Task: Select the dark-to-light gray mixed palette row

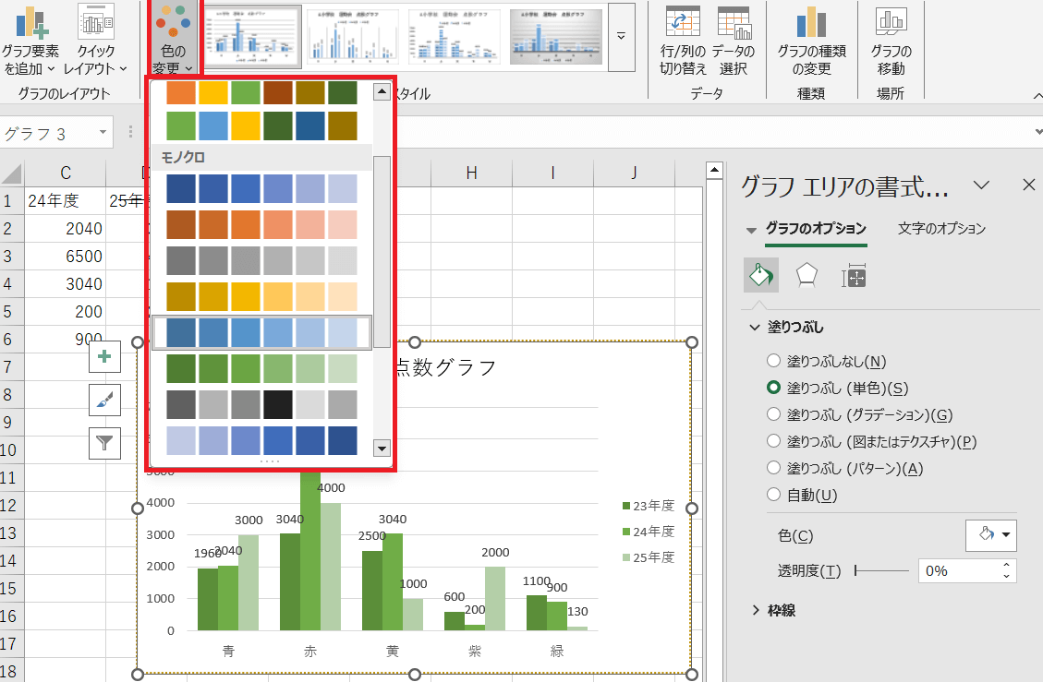Action: pyautogui.click(x=261, y=404)
